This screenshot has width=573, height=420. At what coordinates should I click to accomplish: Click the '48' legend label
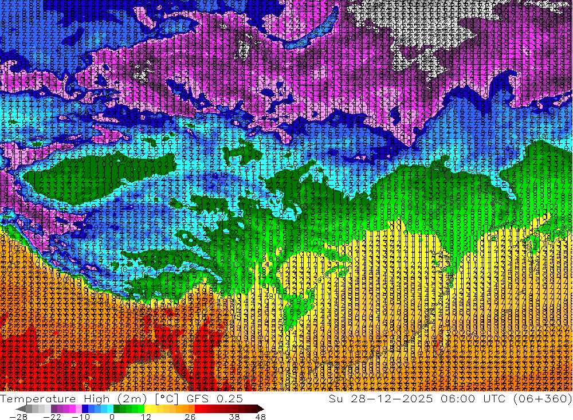(260, 417)
